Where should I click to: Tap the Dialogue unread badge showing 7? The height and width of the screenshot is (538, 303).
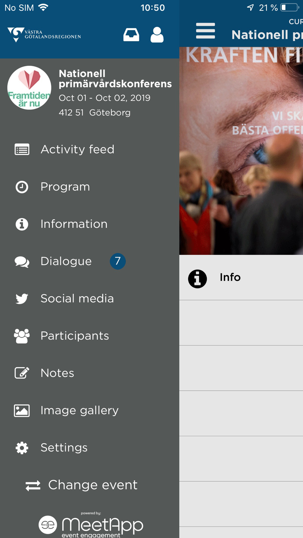(118, 261)
